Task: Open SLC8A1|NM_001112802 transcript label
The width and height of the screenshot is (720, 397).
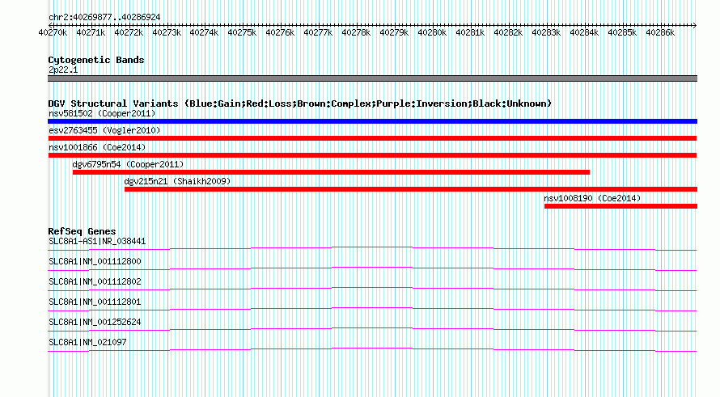Action: tap(95, 282)
